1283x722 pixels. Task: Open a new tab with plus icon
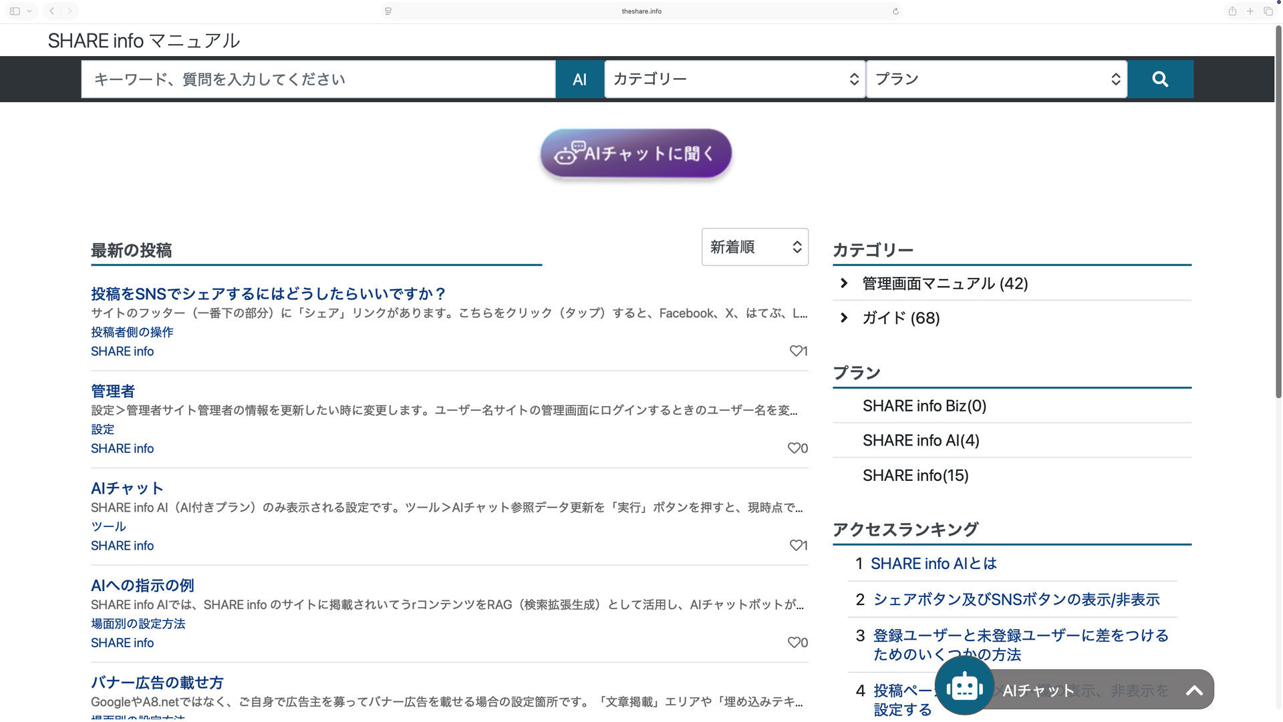tap(1250, 11)
